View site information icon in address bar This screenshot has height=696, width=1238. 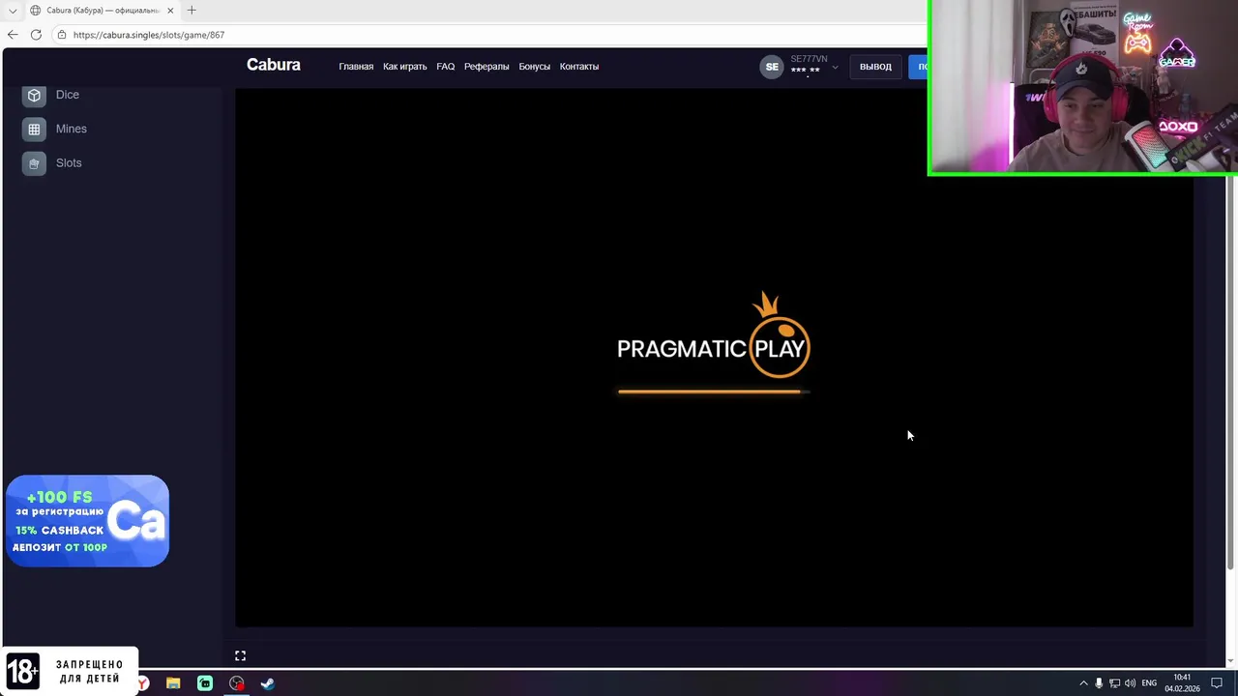(x=62, y=35)
